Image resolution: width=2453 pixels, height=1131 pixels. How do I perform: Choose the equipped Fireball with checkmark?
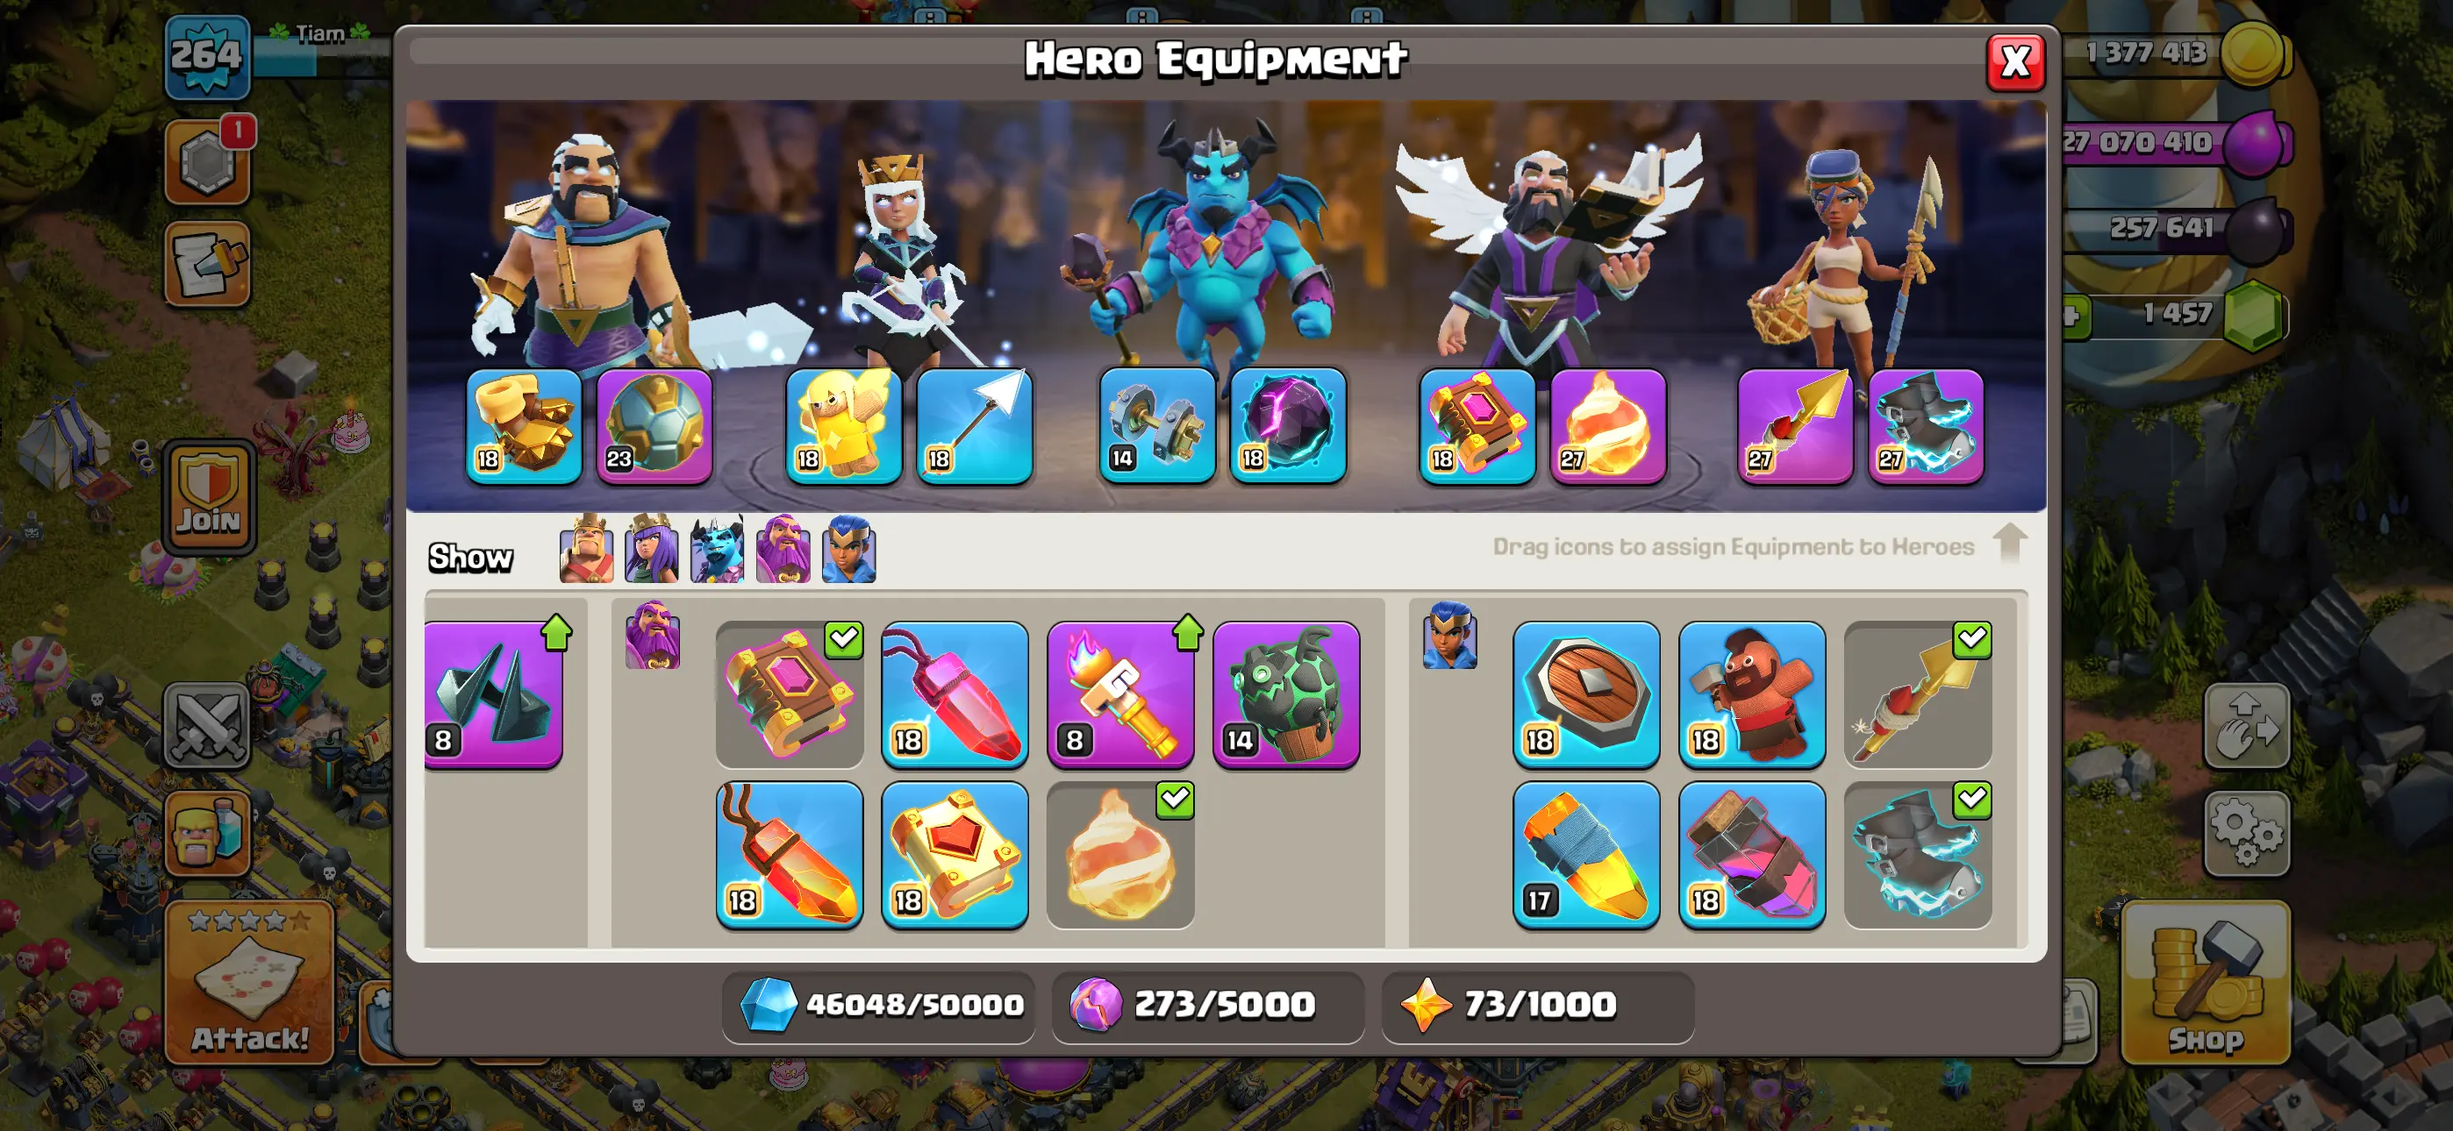1119,854
